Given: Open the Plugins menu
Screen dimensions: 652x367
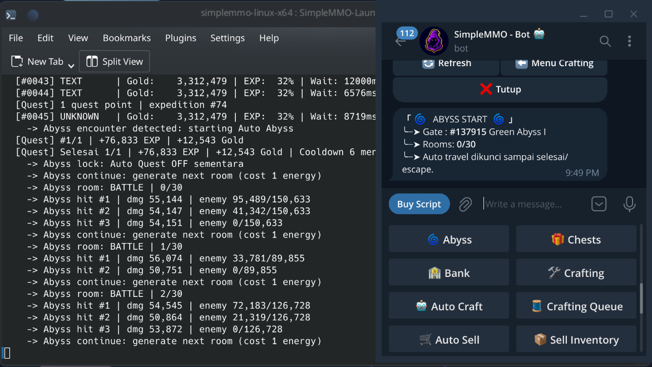Looking at the screenshot, I should (x=180, y=38).
